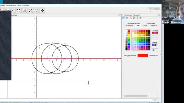The image size is (184, 103).
Task: Click scrollbar left arrow in Properties panel
Action: click(124, 96)
